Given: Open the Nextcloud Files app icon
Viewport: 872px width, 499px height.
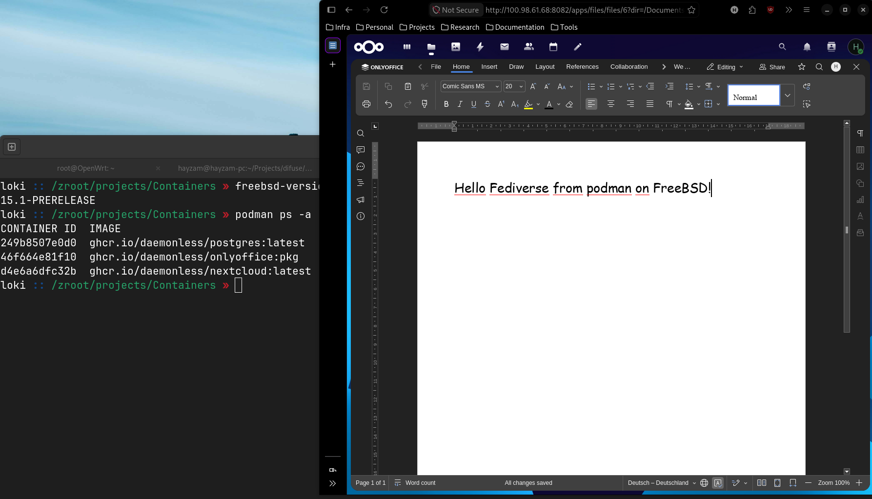Looking at the screenshot, I should coord(431,47).
